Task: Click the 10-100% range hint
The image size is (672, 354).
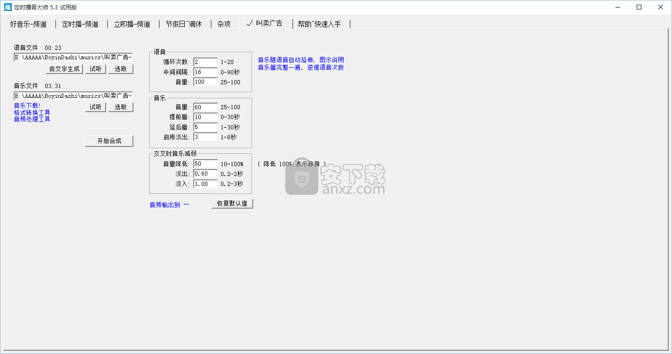Action: point(232,164)
